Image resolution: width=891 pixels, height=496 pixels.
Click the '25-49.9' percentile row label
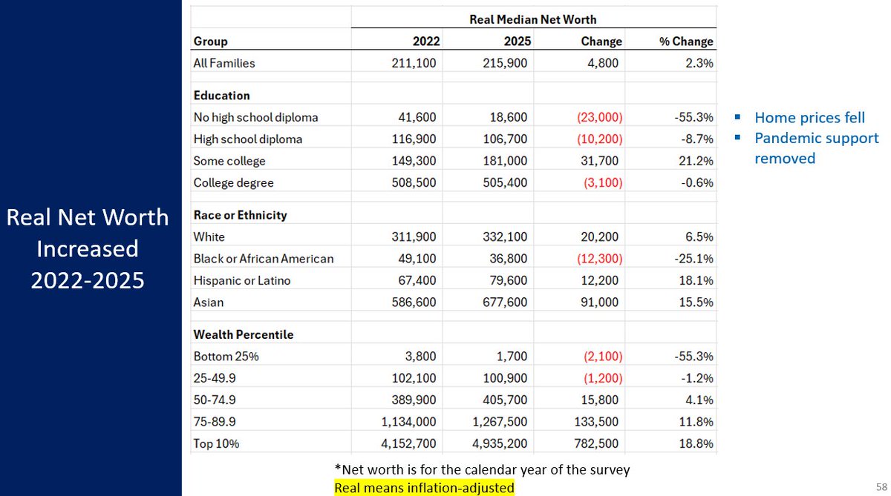(214, 378)
